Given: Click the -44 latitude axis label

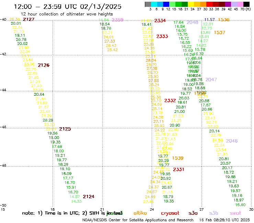Looking at the screenshot, I should pos(3,90).
